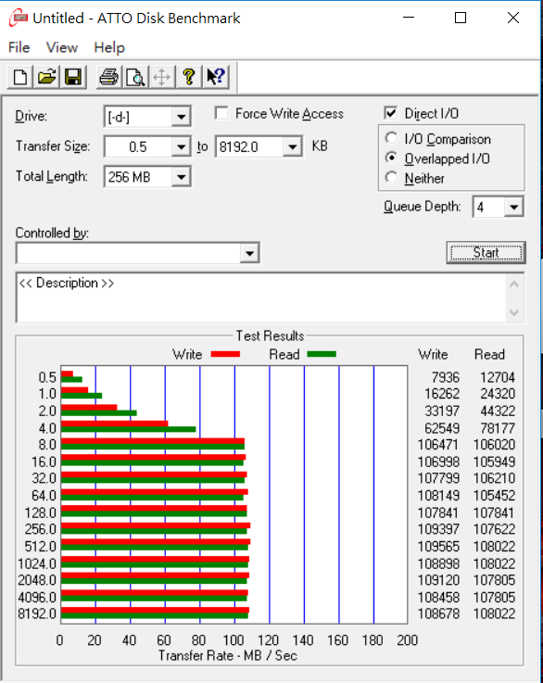The image size is (543, 683).
Task: Open About via yellow question mark icon
Action: click(x=188, y=78)
